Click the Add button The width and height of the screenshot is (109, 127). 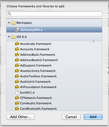(x=93, y=117)
